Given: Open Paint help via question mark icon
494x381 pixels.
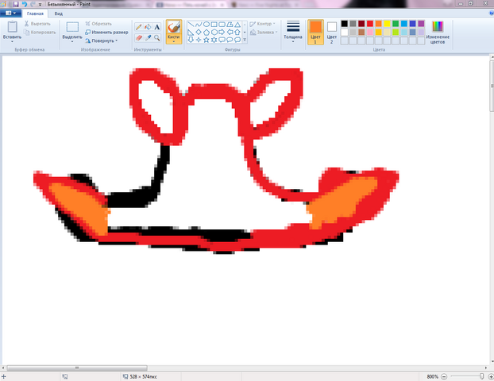Looking at the screenshot, I should pyautogui.click(x=492, y=13).
